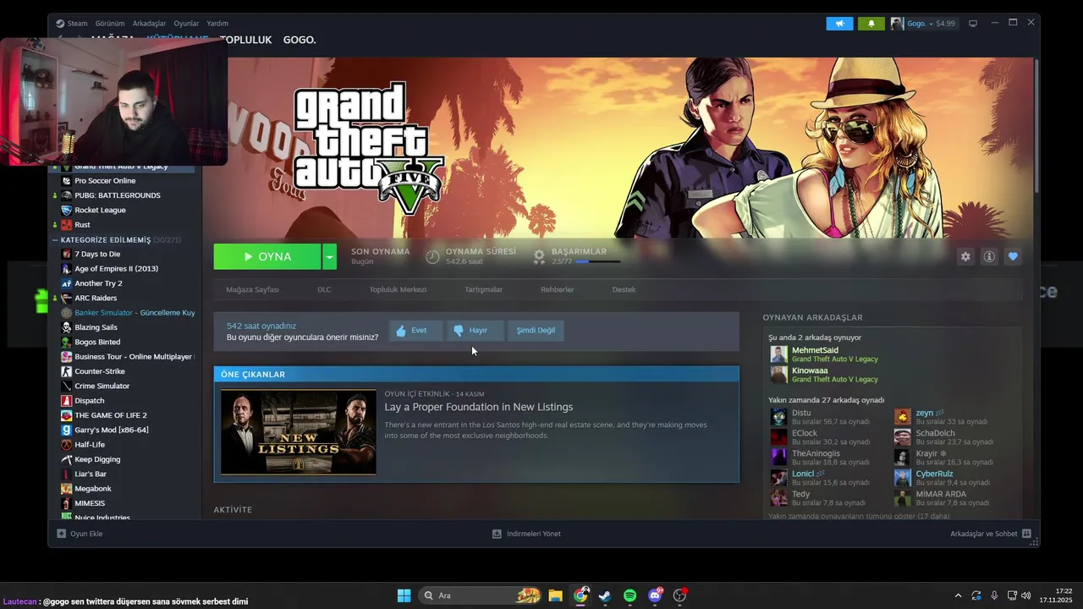Open File Explorer from the taskbar
The image size is (1083, 609).
click(555, 595)
